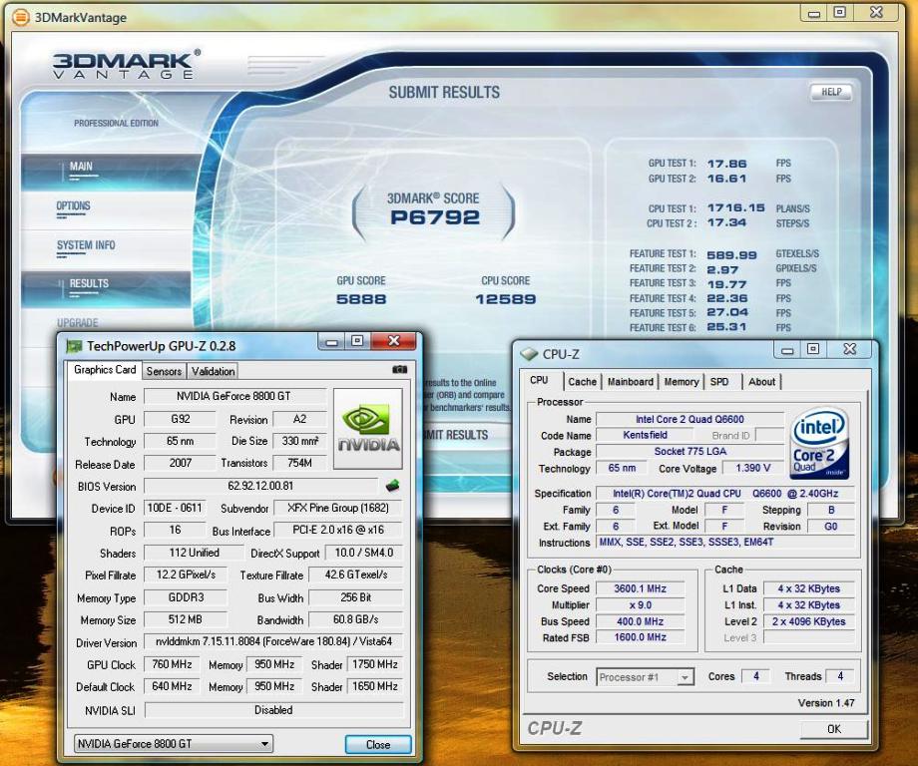918x766 pixels.
Task: Maximize the 3DMarkVantage window
Action: pos(839,13)
